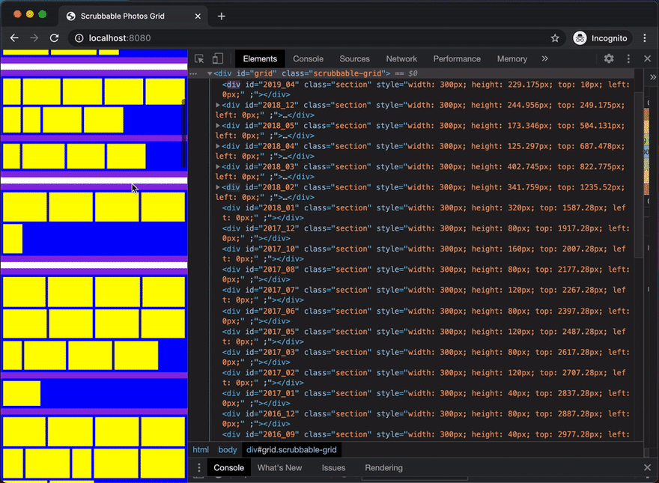Close the bottom drawer
The height and width of the screenshot is (483, 659).
647,468
